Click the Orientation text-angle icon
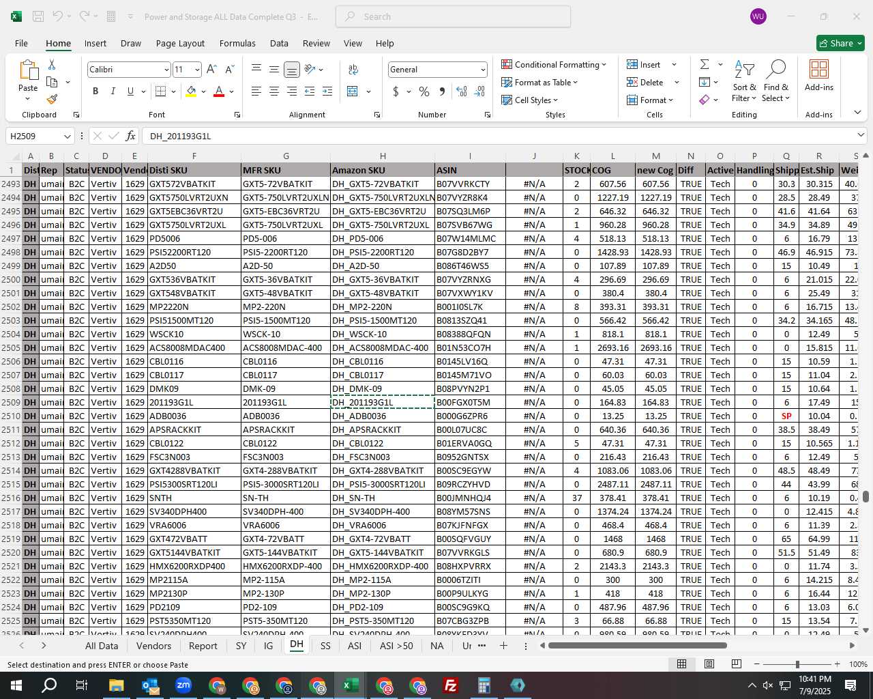This screenshot has width=873, height=699. click(x=310, y=70)
